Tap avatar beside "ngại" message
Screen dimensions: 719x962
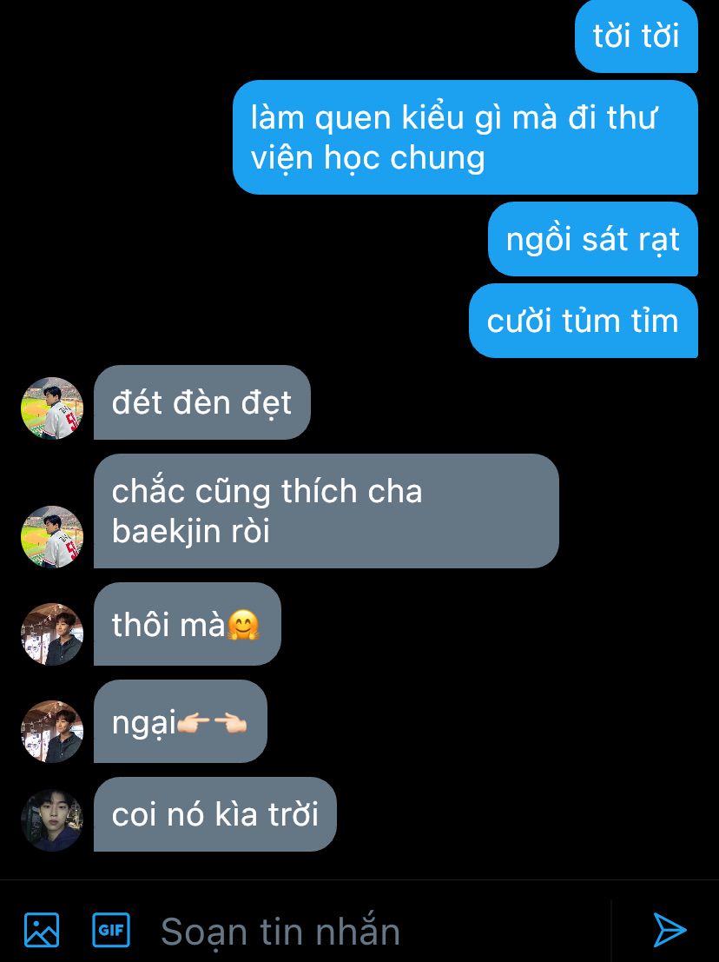52,732
